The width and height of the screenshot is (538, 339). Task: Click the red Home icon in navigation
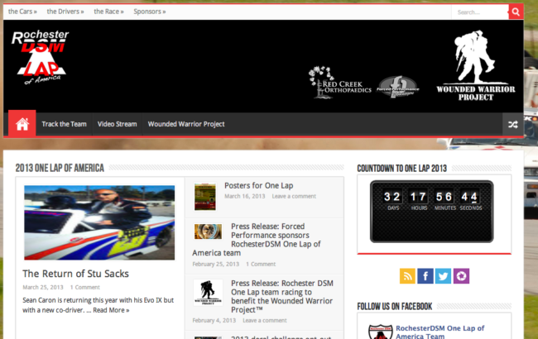tap(22, 124)
